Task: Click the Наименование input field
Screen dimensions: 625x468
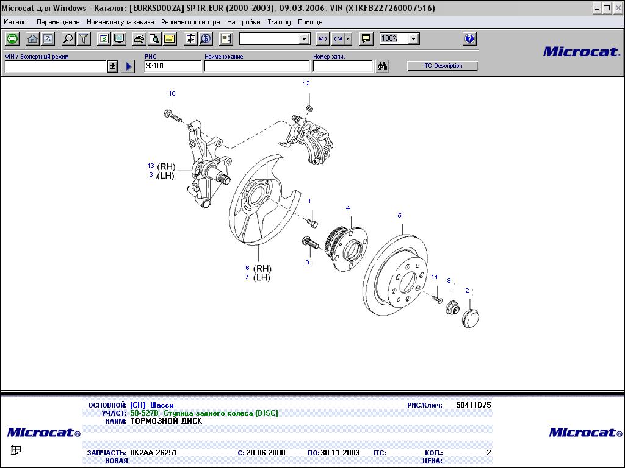Action: point(257,66)
